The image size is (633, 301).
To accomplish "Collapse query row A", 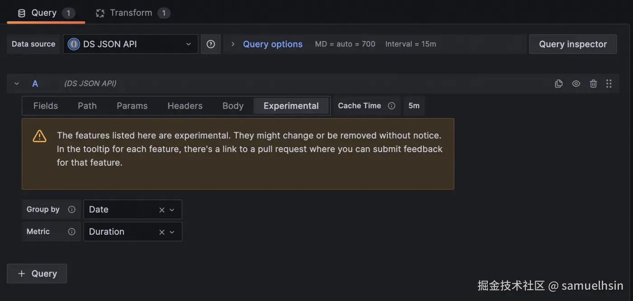I will point(17,83).
